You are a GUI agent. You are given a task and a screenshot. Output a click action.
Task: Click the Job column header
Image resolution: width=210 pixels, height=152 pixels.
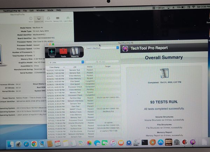coord(75,67)
